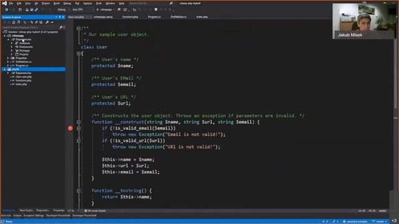Image resolution: width=399 pixels, height=224 pixels.
Task: Start debugging with csharpapp run button
Action: [x=105, y=10]
